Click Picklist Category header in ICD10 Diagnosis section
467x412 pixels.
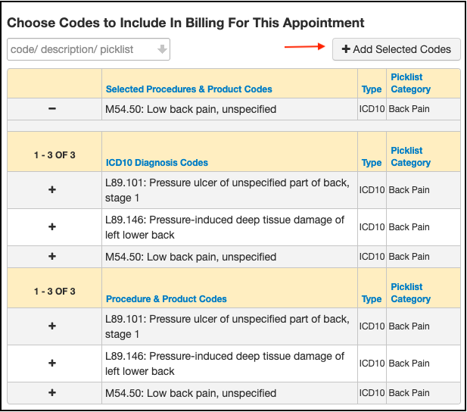[x=410, y=157]
